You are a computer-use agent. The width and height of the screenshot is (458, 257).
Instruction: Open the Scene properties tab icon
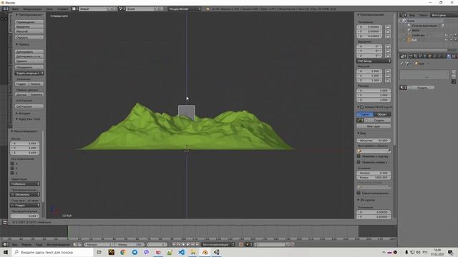click(420, 56)
